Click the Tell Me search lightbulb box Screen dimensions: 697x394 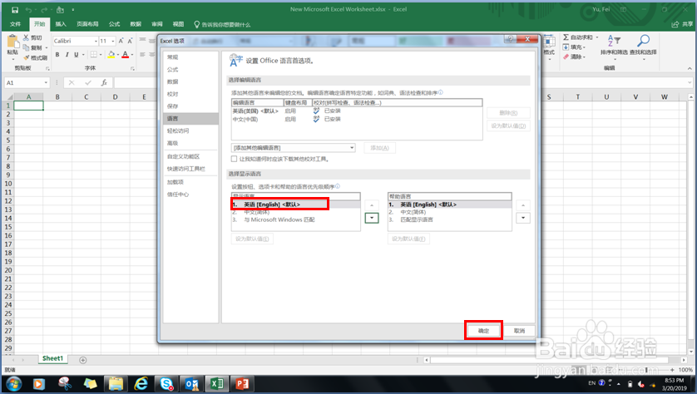[x=222, y=24]
